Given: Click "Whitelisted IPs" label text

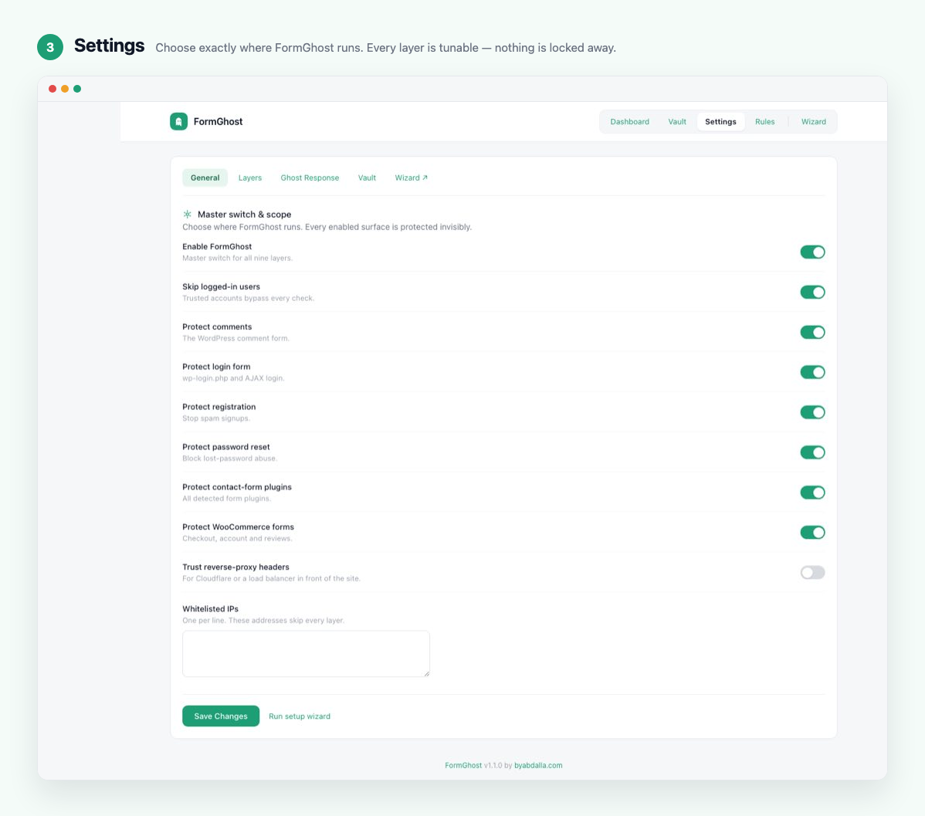Looking at the screenshot, I should point(210,609).
